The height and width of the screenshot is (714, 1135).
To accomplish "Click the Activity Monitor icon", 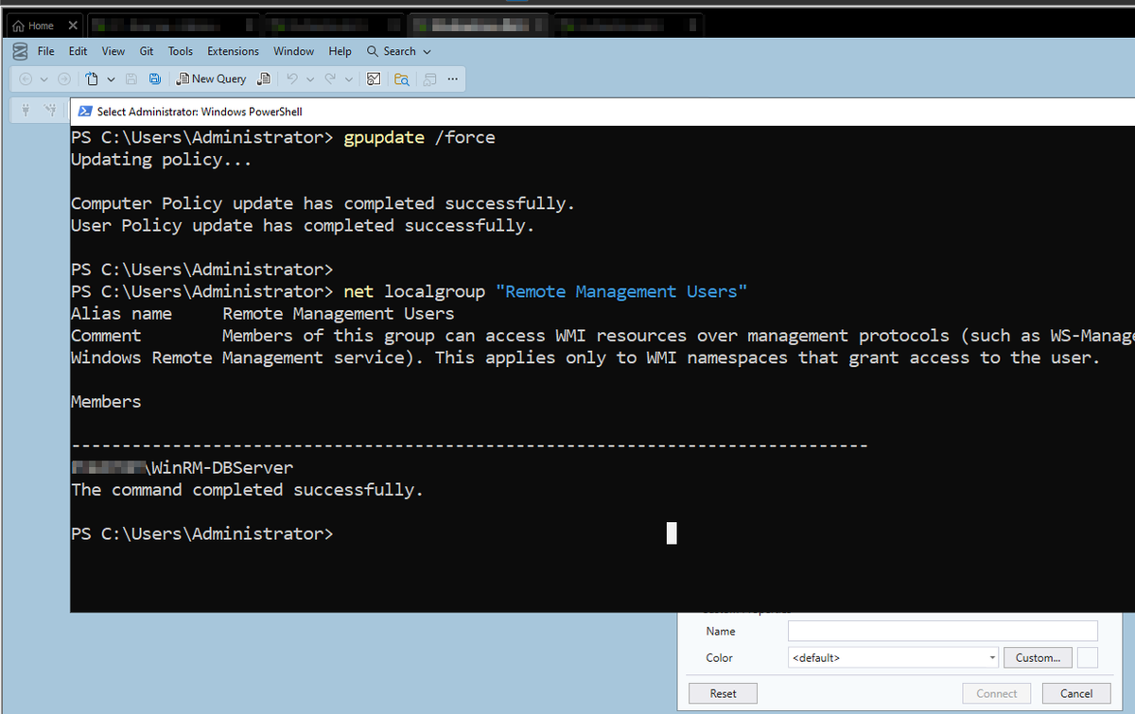I will pyautogui.click(x=374, y=78).
